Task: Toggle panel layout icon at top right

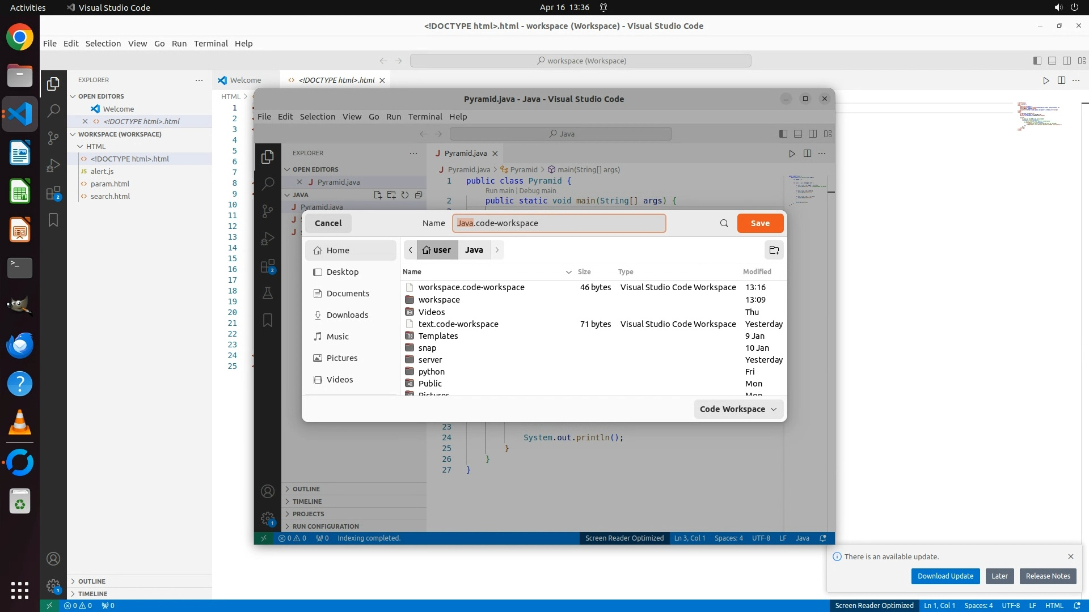Action: coord(1052,61)
